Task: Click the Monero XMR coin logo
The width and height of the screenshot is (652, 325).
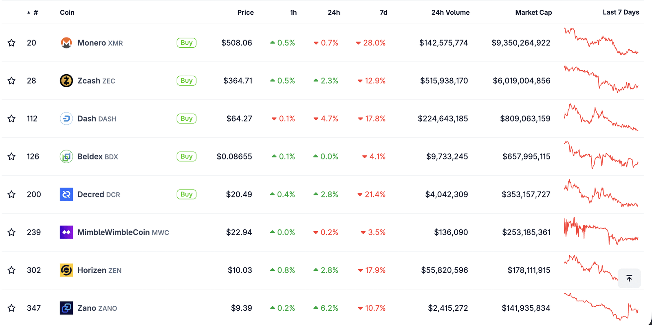Action: click(x=66, y=42)
